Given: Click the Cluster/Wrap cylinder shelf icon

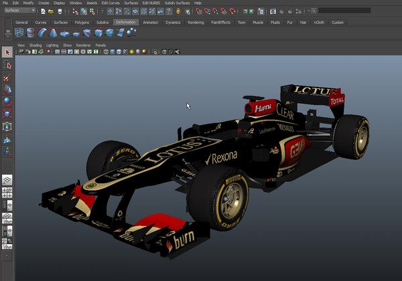Looking at the screenshot, I should pyautogui.click(x=31, y=33).
